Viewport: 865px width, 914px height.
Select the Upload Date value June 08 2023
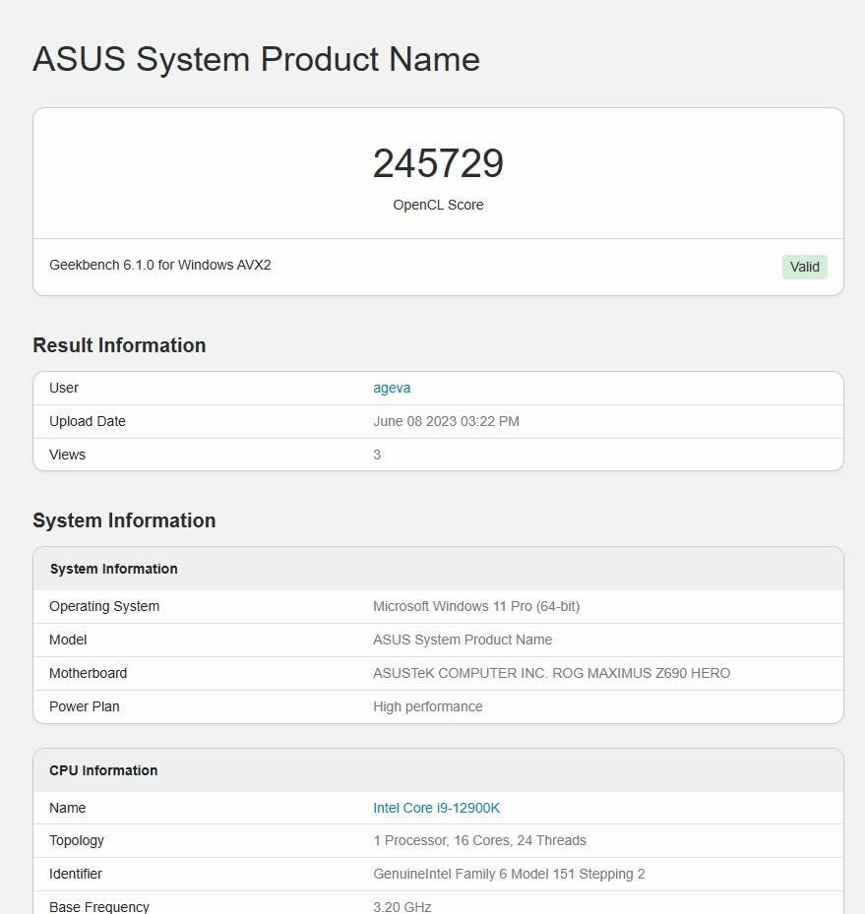coord(446,421)
